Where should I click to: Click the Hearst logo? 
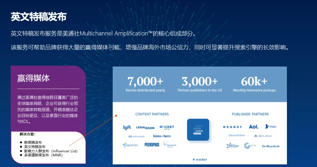point(232,127)
